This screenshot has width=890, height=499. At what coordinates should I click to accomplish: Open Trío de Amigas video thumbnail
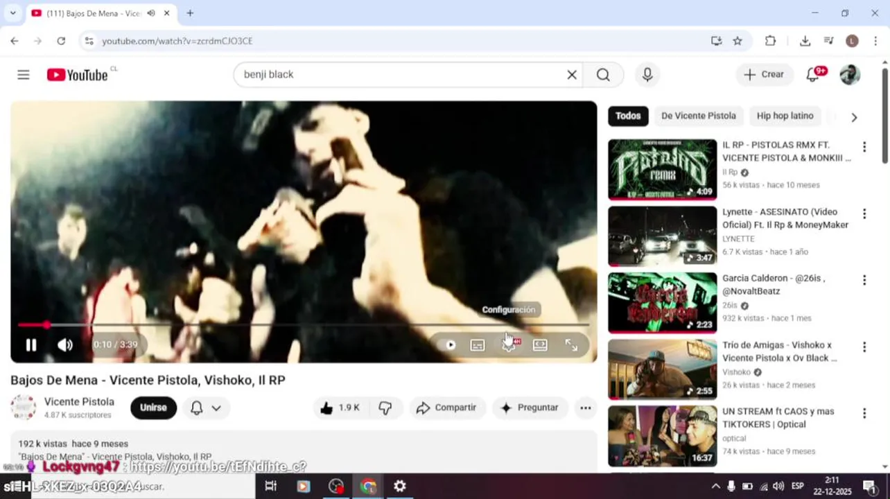[x=663, y=369]
